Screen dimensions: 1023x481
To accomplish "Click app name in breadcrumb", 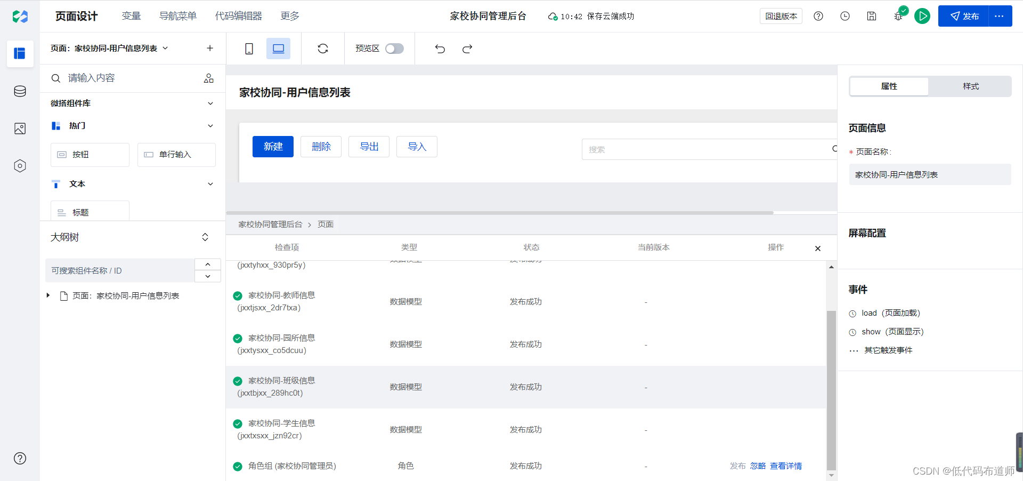I will (x=270, y=225).
